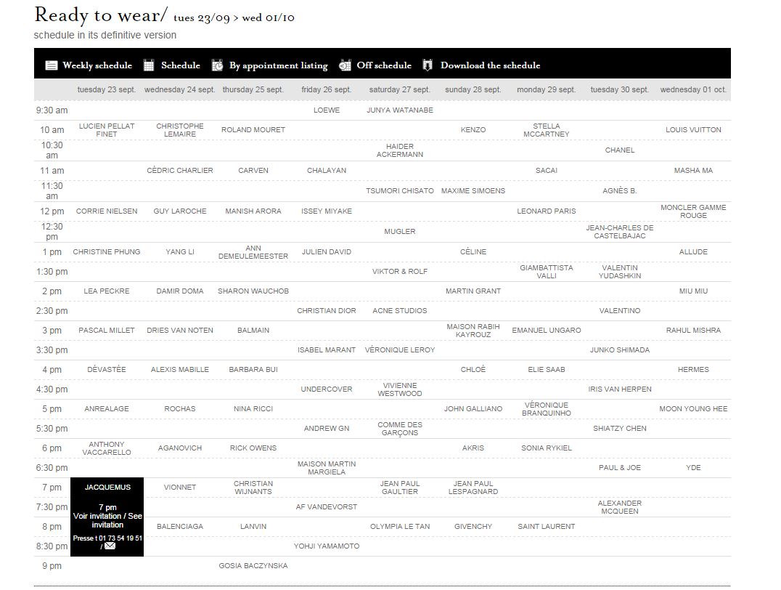Open the Weekly schedule tab
781x590 pixels.
click(97, 65)
